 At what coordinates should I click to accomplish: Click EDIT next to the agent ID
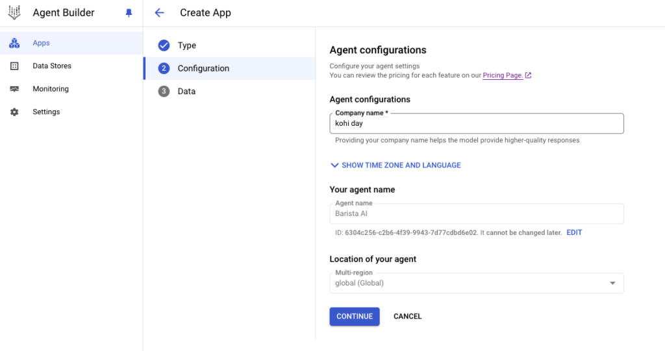click(x=574, y=233)
